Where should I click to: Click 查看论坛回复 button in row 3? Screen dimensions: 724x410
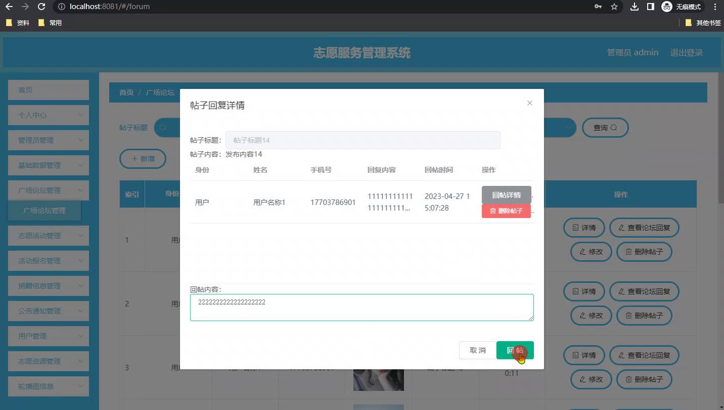tap(644, 355)
